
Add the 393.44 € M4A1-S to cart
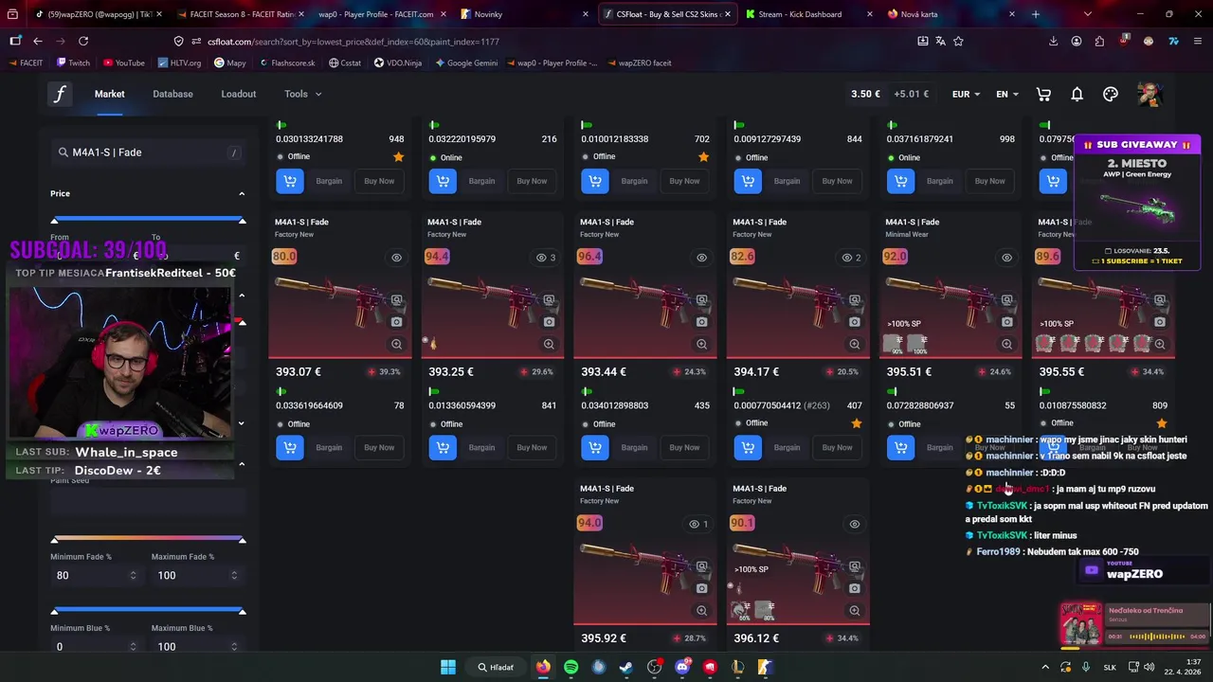click(595, 447)
